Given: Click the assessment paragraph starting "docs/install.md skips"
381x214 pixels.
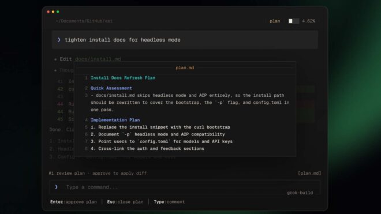Looking at the screenshot, I should point(190,103).
